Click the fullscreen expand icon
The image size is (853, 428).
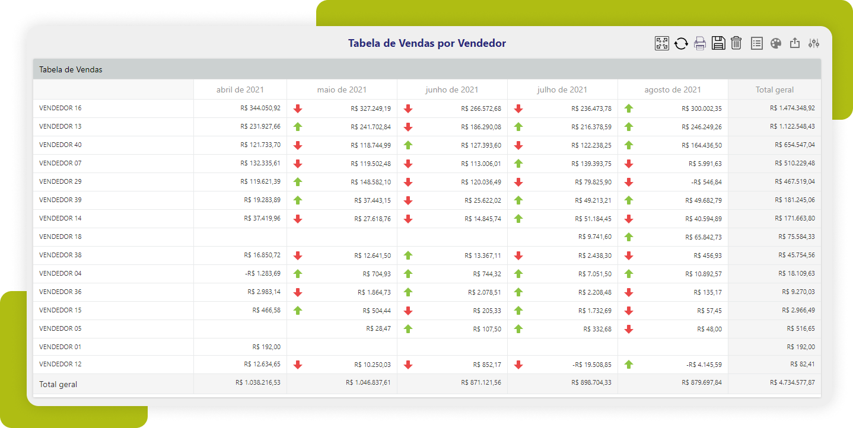pos(661,43)
